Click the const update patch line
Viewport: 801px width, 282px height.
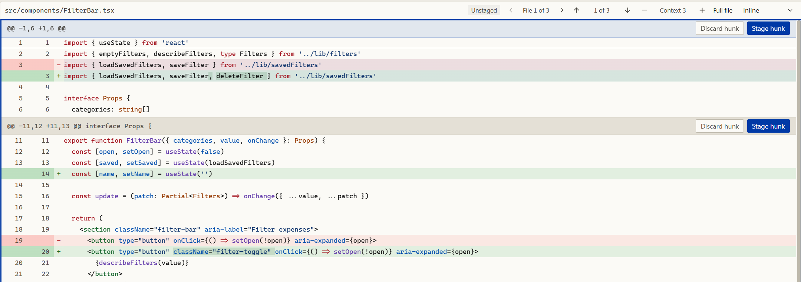(399, 196)
